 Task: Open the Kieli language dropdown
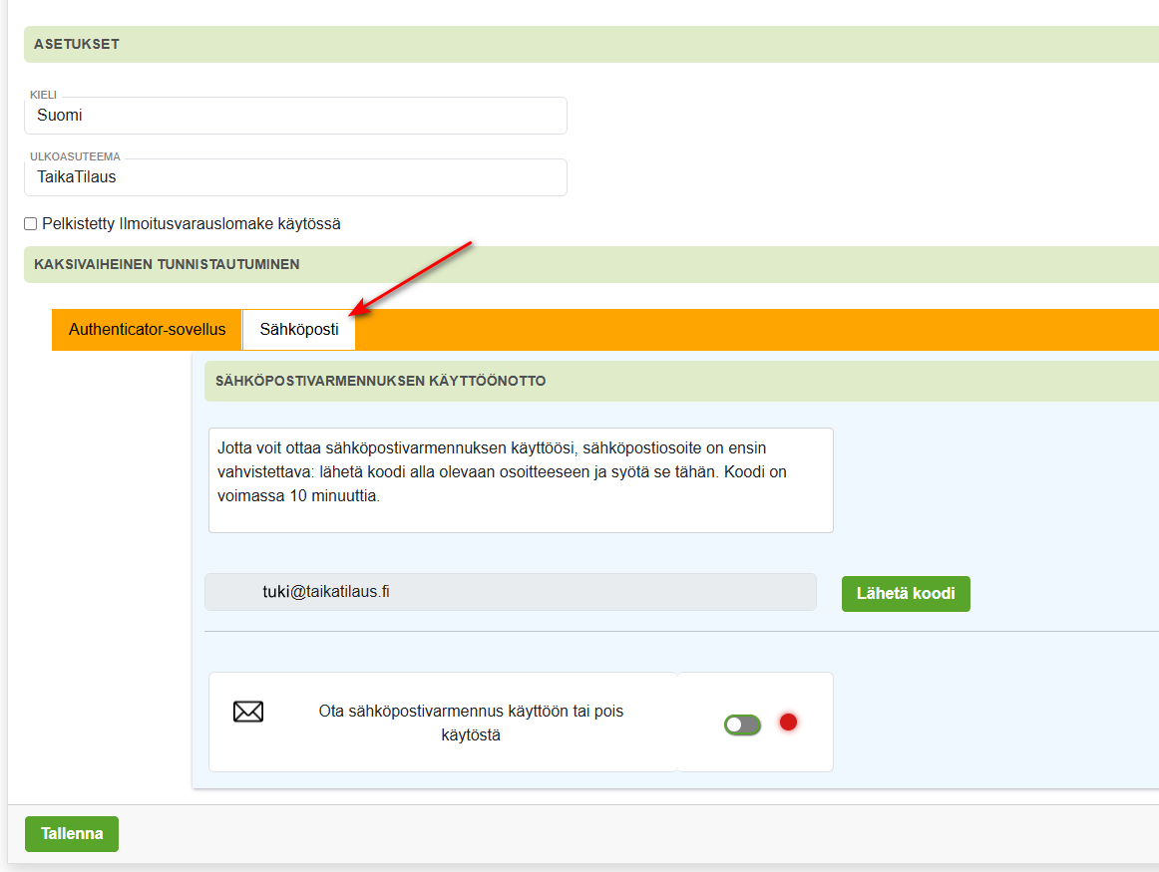[295, 116]
